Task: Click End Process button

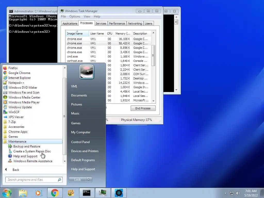Action: pyautogui.click(x=143, y=108)
